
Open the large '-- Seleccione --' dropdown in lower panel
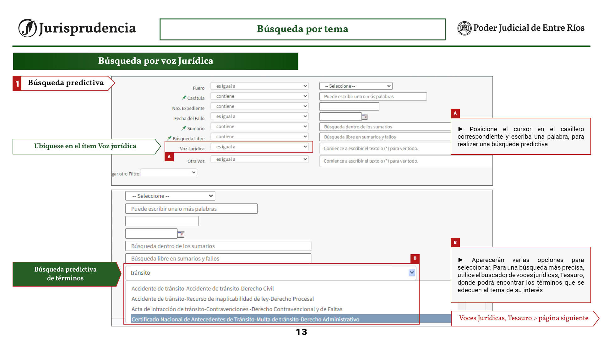170,196
